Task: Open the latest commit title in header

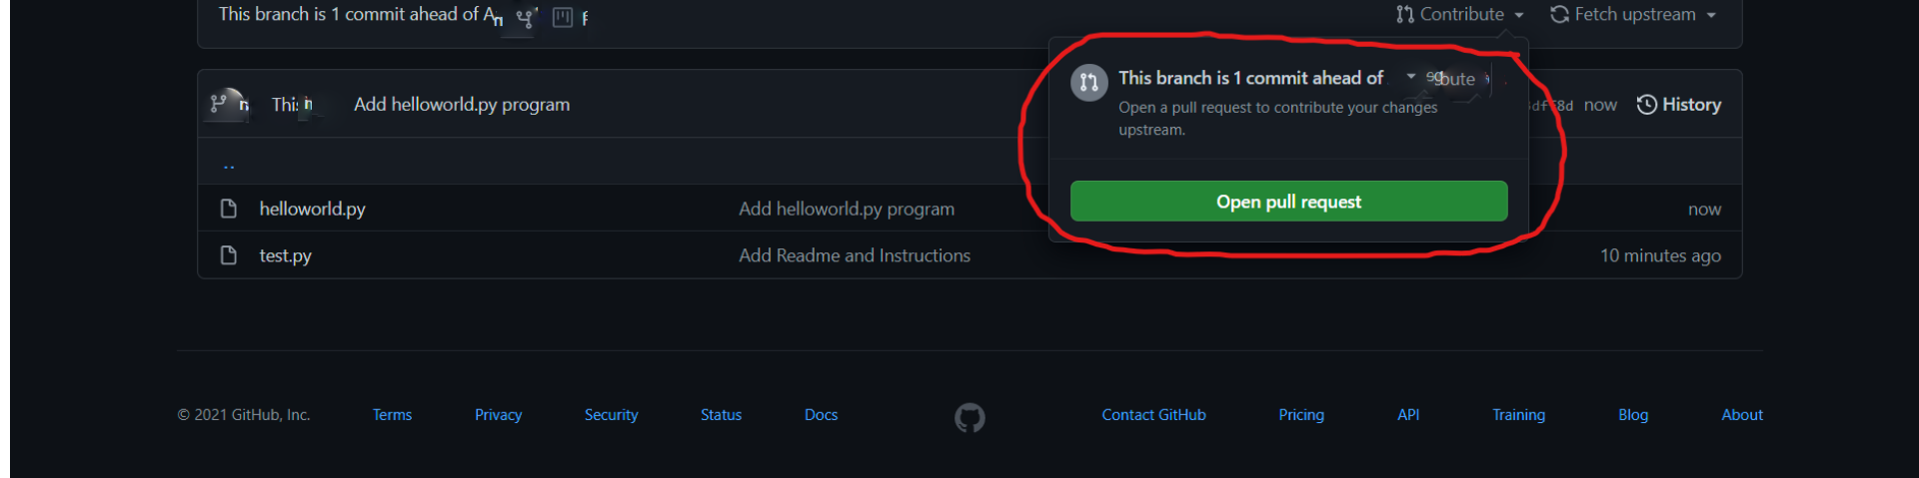Action: (462, 105)
